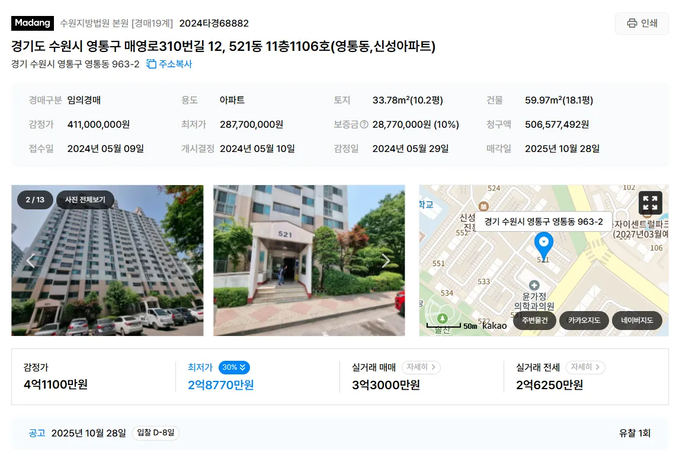
Task: Open the building 521 entrance photo
Action: pyautogui.click(x=309, y=261)
